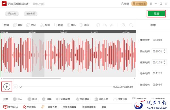
Task: Click the Copy (复制) tool
Action: (x=18, y=25)
